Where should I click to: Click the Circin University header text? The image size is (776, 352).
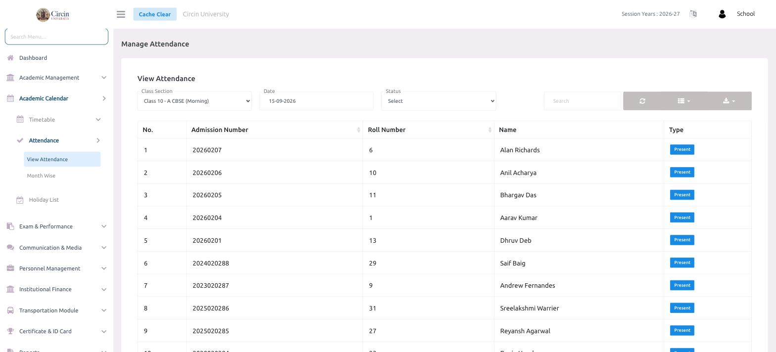(206, 14)
